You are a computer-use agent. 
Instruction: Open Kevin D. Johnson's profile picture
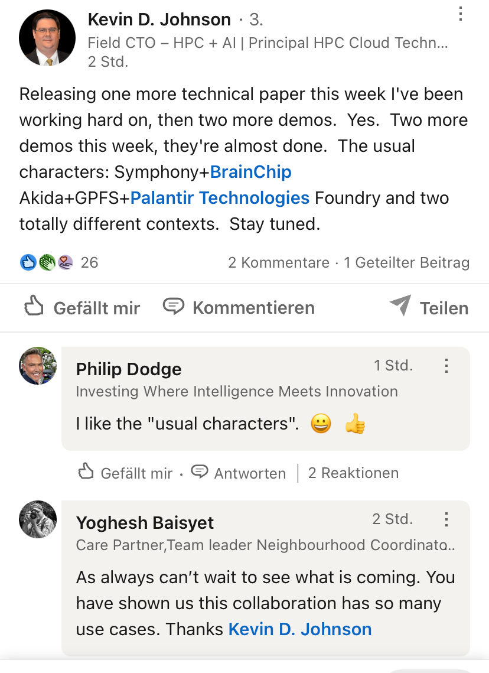tap(47, 37)
